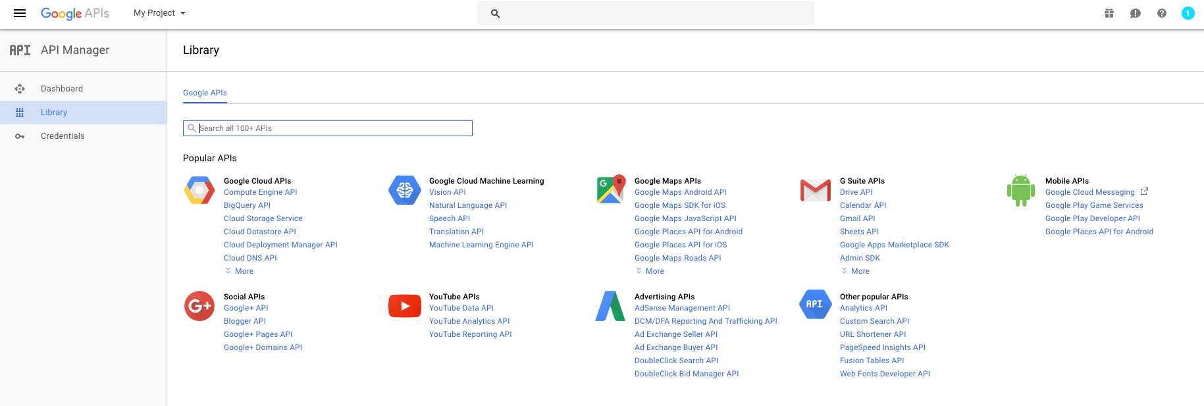1204x406 pixels.
Task: Open the notifications alert icon
Action: coord(1136,13)
